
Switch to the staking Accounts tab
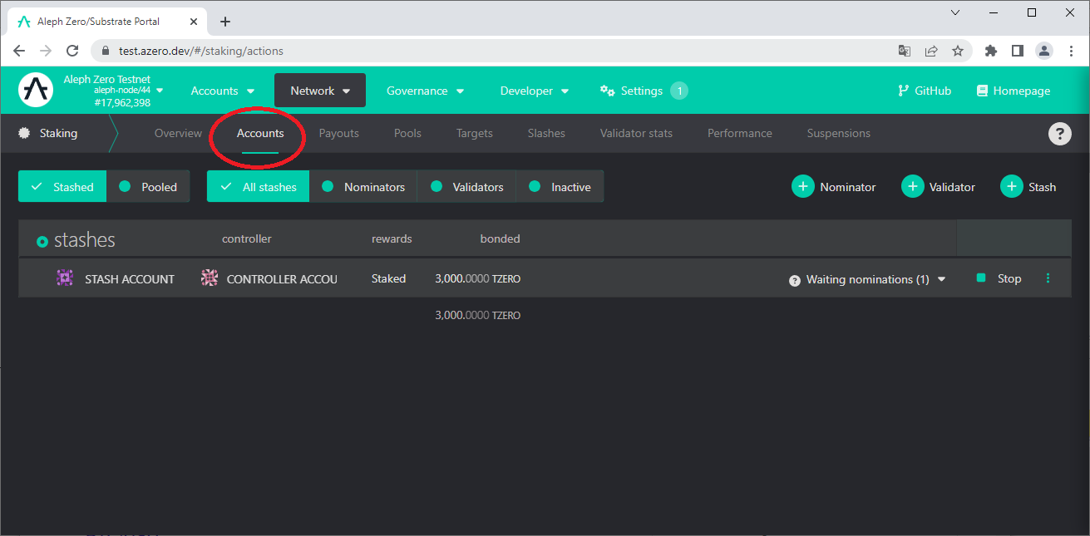(x=260, y=133)
